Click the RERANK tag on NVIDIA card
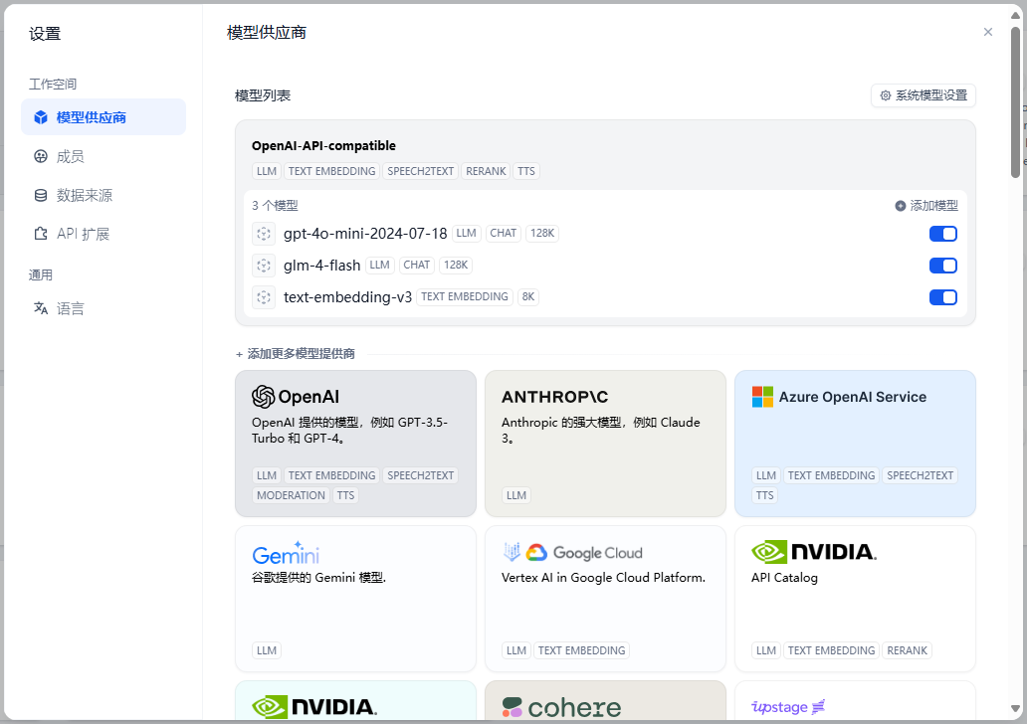 [908, 650]
